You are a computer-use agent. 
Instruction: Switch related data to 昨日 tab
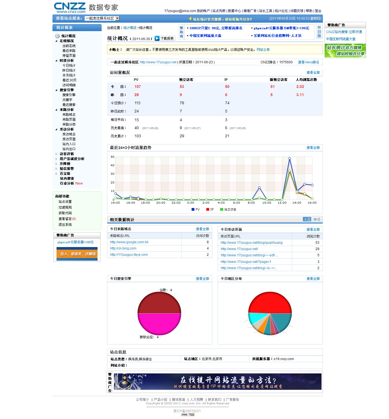pyautogui.click(x=317, y=219)
